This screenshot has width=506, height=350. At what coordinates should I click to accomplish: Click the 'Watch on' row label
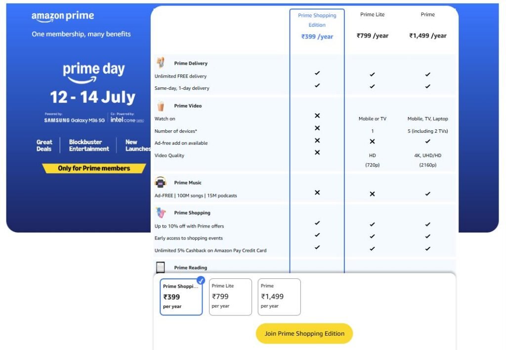click(x=165, y=118)
